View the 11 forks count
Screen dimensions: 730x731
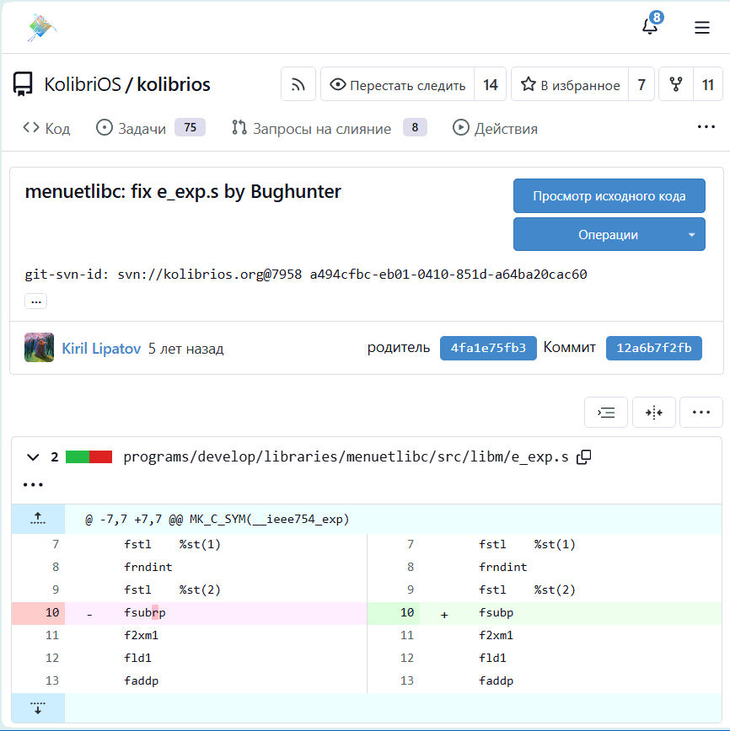tap(708, 84)
